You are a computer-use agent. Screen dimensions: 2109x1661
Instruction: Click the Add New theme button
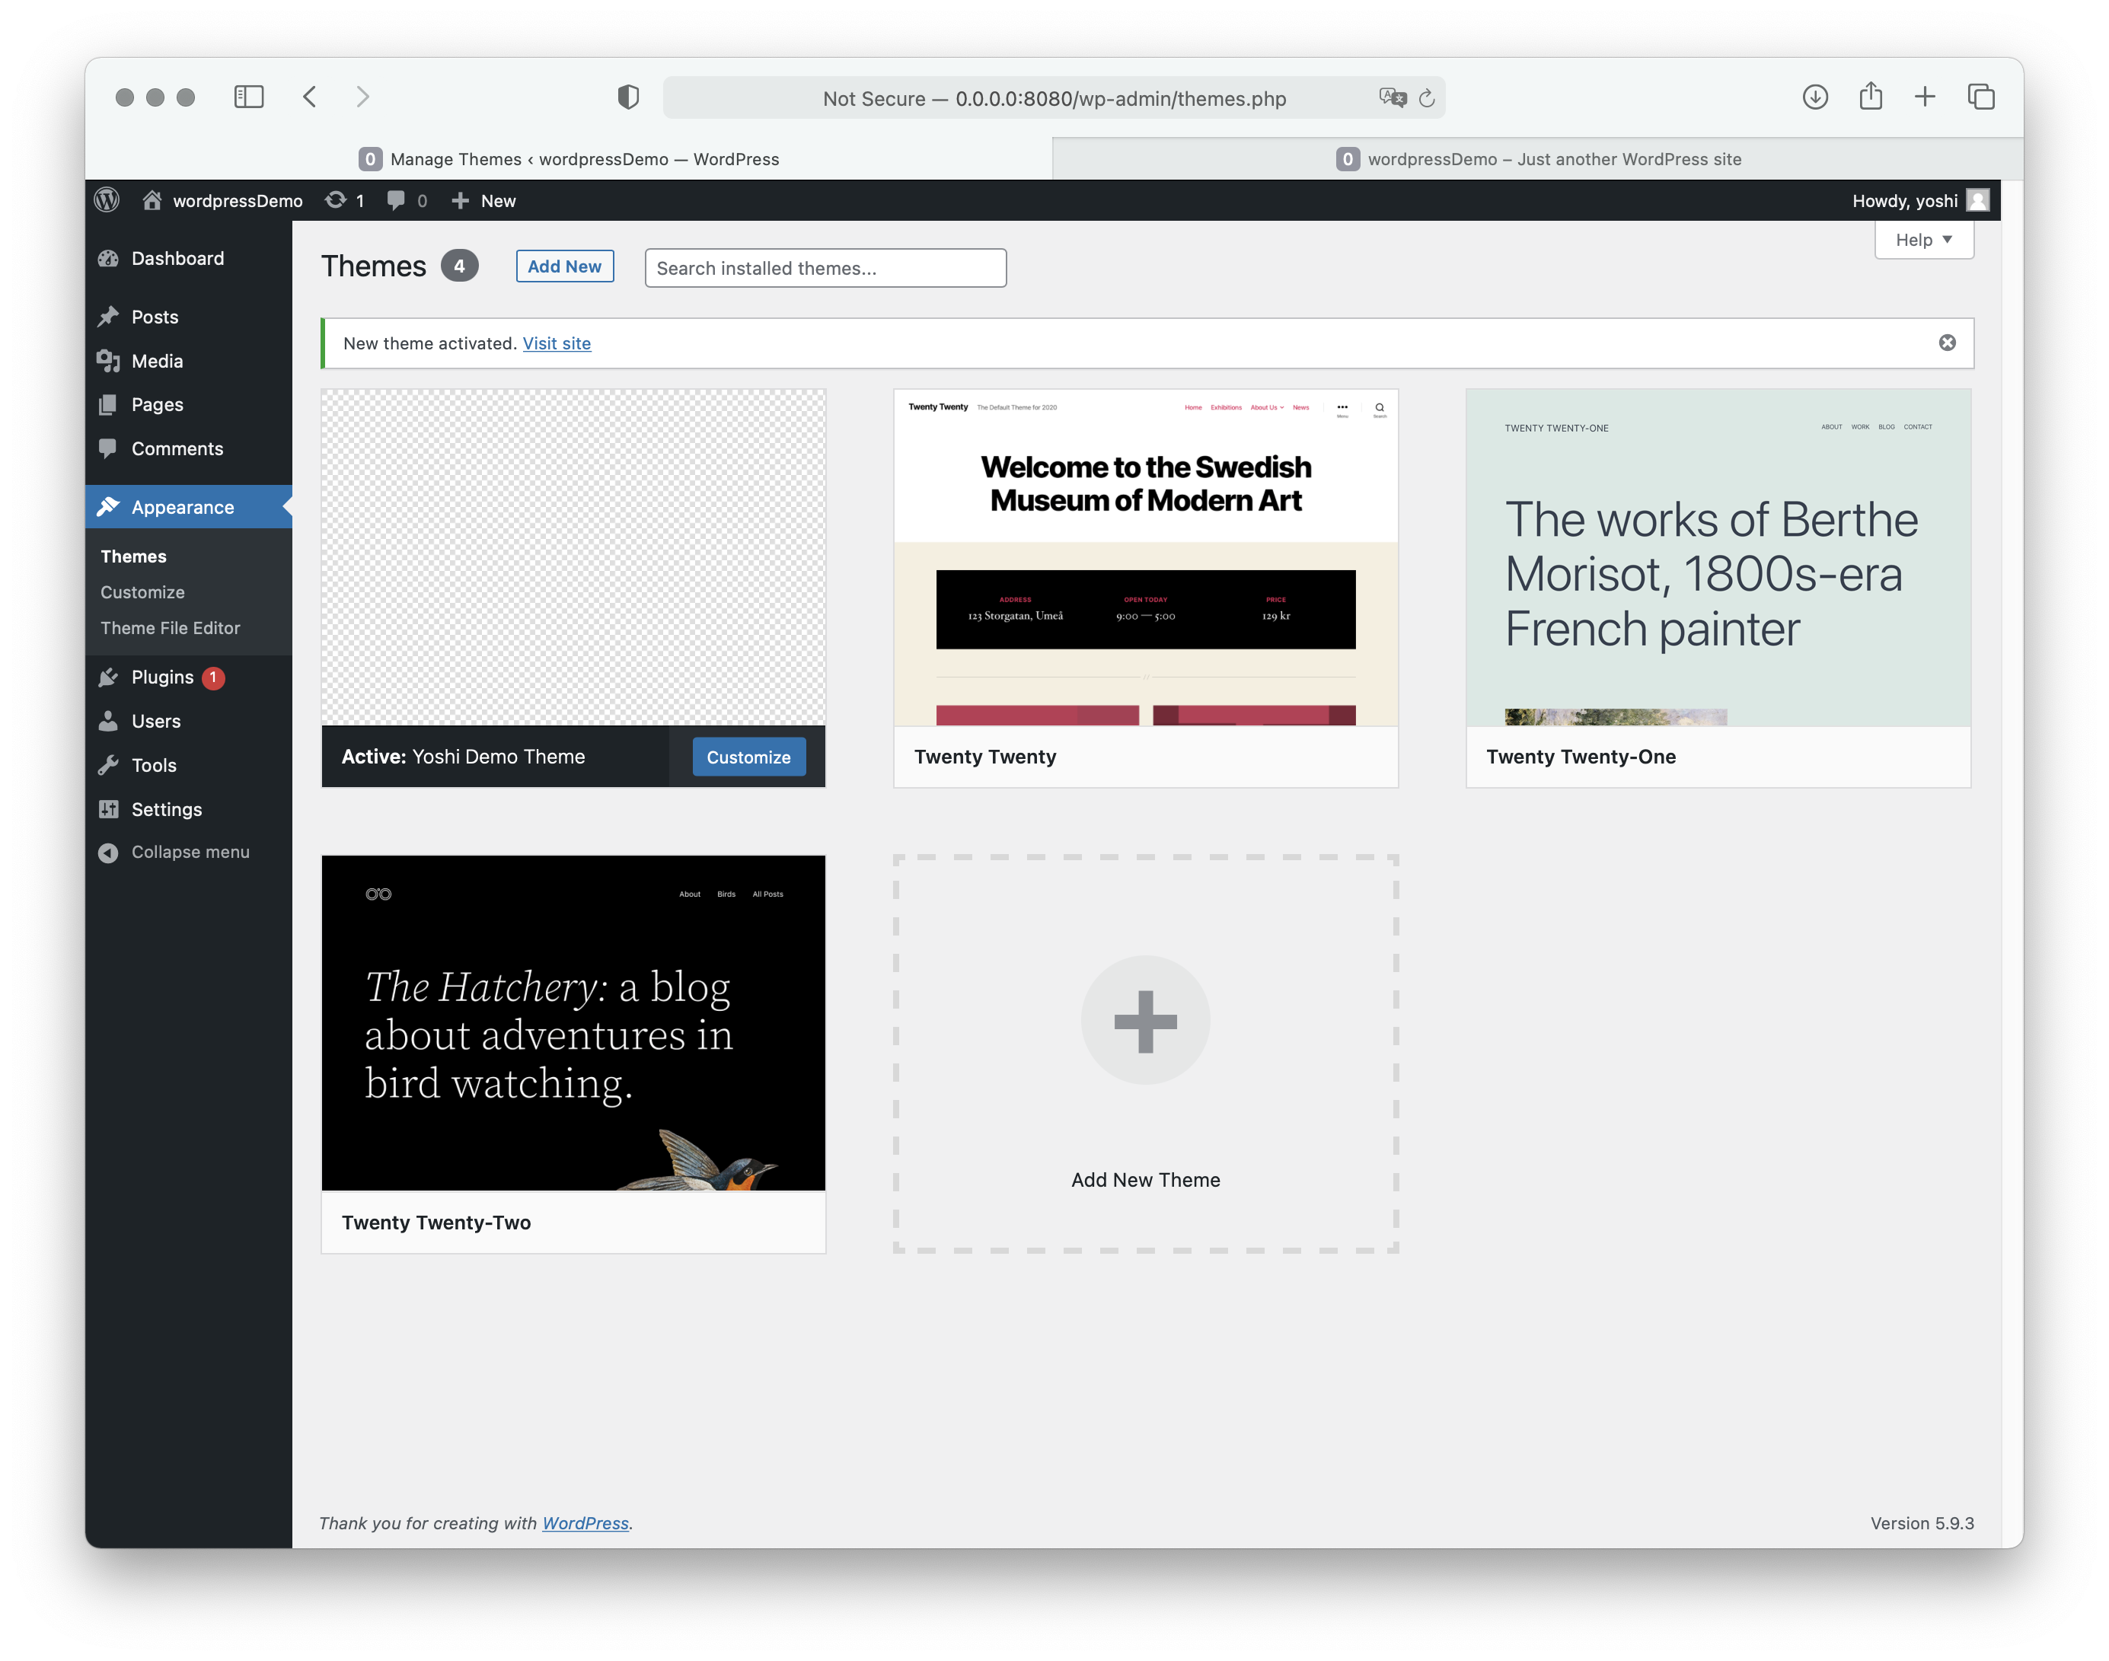(564, 266)
